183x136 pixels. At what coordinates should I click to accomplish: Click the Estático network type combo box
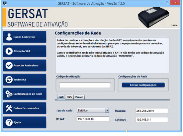tap(93, 110)
